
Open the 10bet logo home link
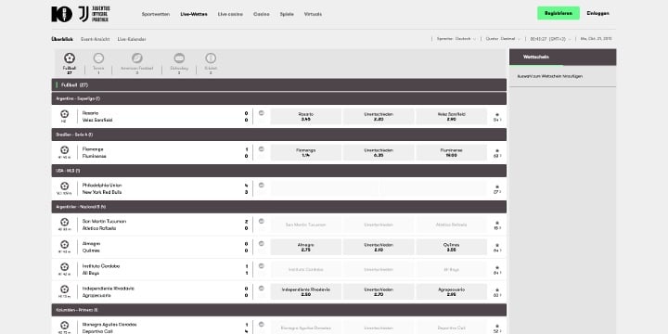pyautogui.click(x=61, y=14)
